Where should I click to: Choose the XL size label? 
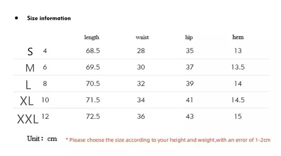27,101
